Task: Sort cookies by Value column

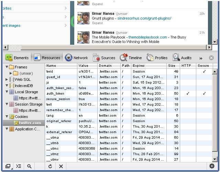Action: (87, 66)
